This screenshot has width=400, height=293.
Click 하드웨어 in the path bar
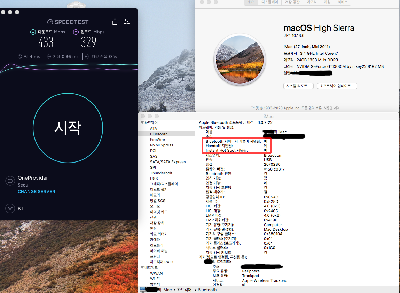pos(184,290)
